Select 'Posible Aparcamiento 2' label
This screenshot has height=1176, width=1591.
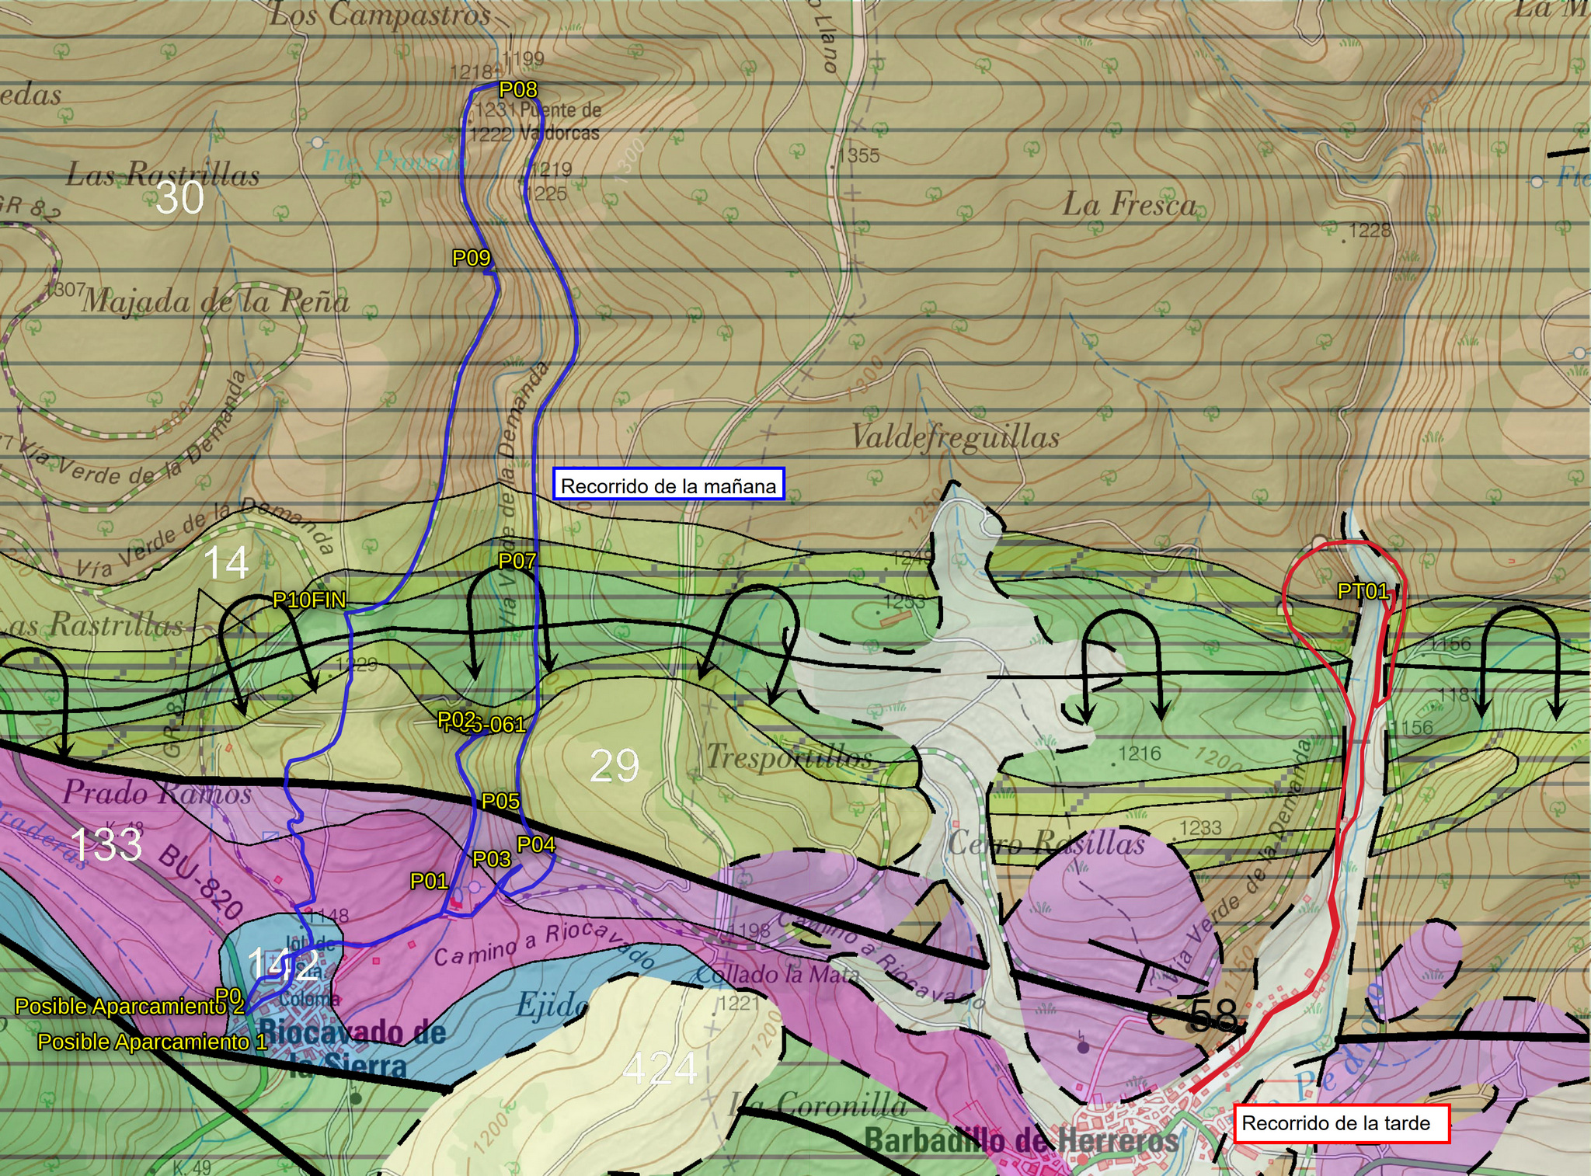(x=130, y=1007)
